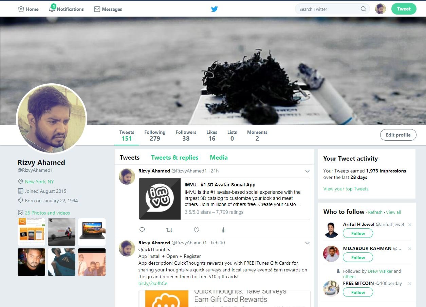Open the laptop photo thumbnail

[92, 232]
